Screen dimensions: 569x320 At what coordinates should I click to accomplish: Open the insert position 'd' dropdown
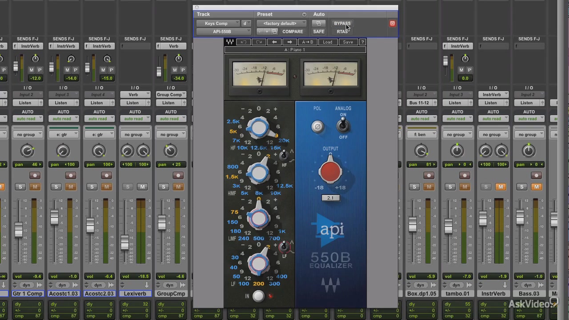point(246,24)
